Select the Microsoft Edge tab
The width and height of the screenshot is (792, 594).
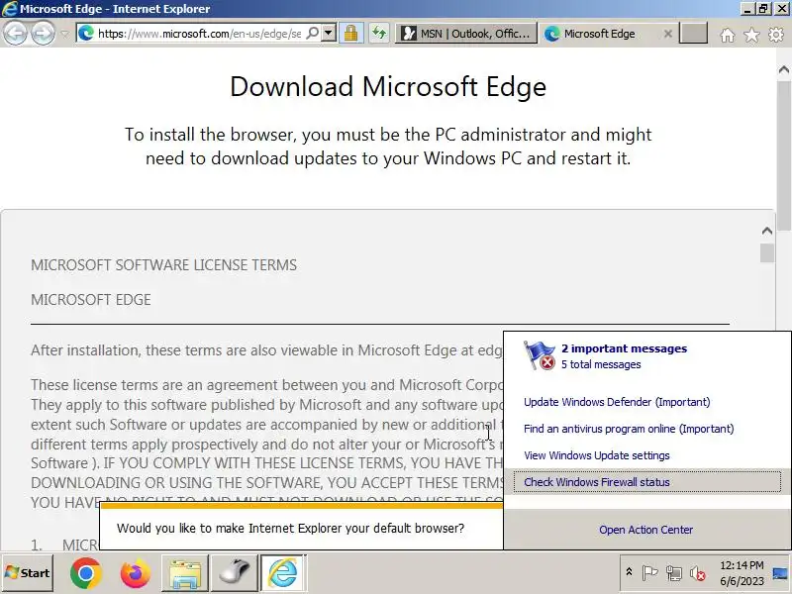[600, 34]
